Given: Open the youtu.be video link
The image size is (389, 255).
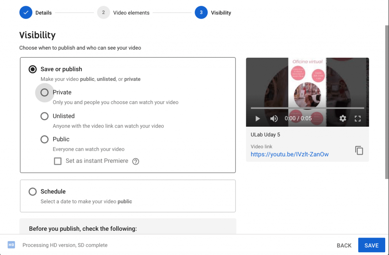Looking at the screenshot, I should coord(289,154).
